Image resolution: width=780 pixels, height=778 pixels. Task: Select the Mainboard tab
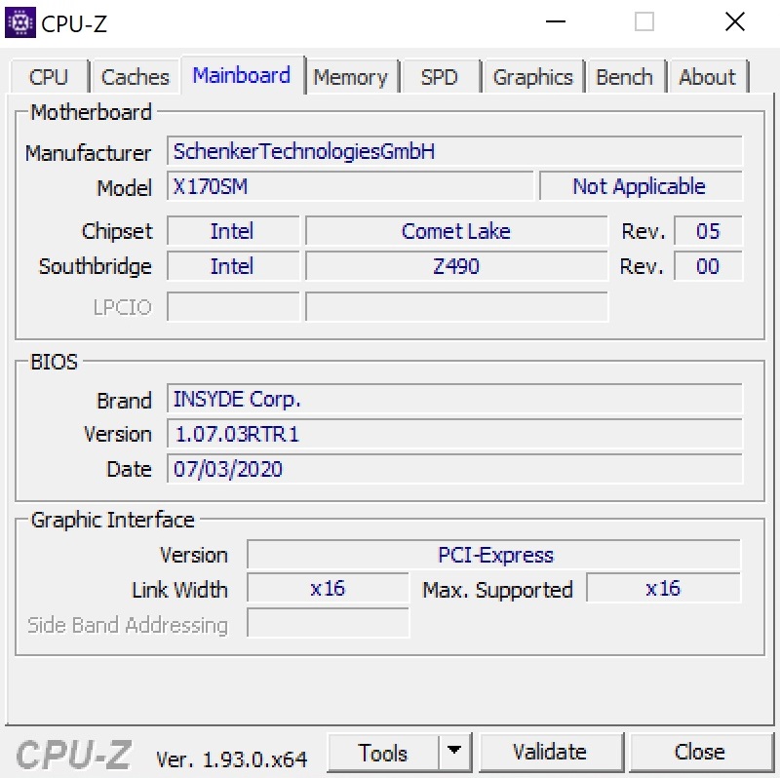coord(242,75)
